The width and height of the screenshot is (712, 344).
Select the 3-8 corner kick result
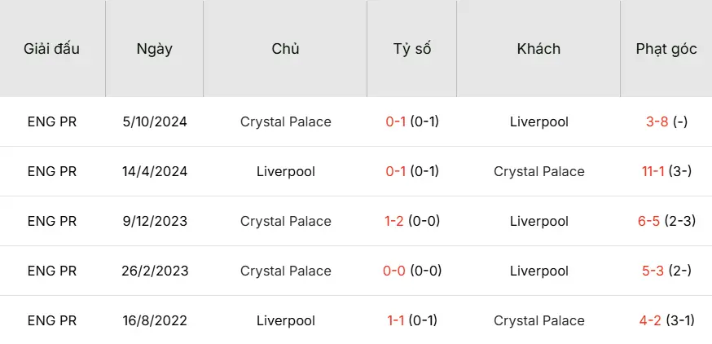[657, 122]
